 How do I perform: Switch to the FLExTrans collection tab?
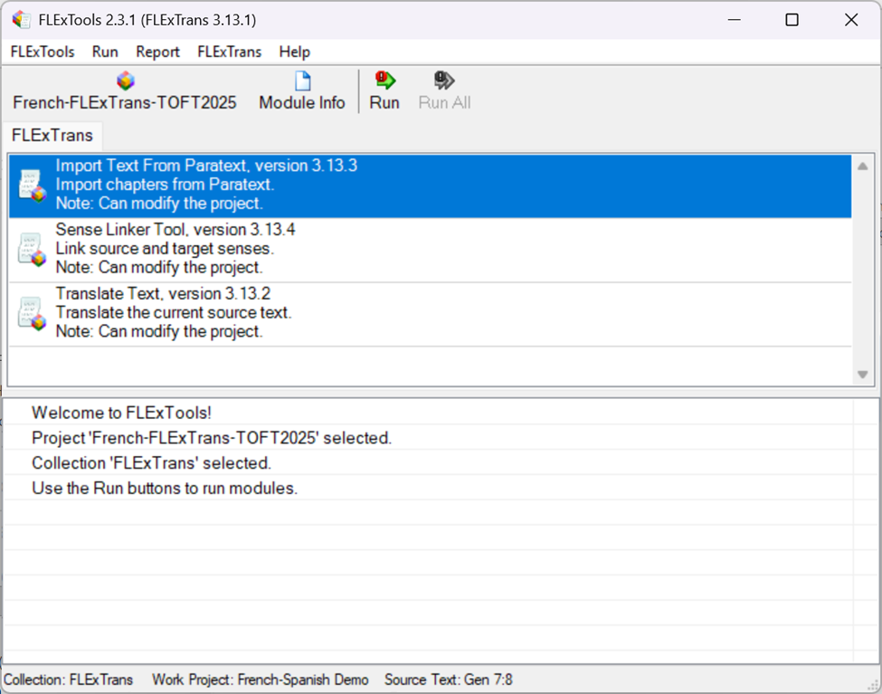coord(52,136)
